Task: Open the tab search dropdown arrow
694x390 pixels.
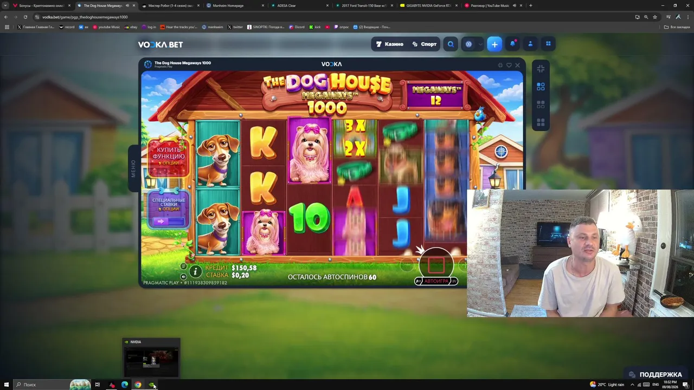Action: 5,5
